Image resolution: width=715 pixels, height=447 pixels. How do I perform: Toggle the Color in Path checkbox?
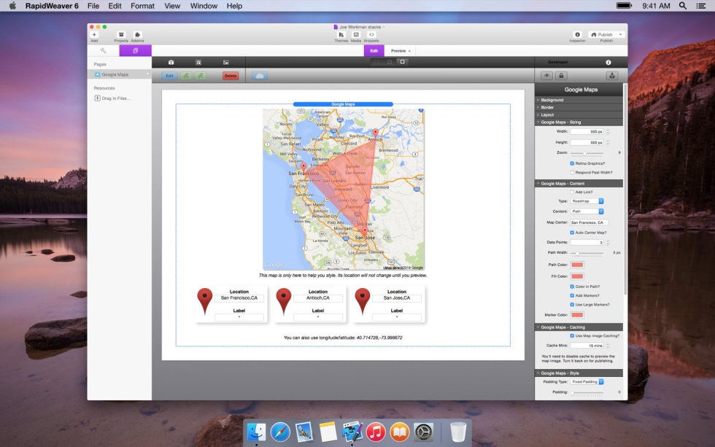point(572,287)
